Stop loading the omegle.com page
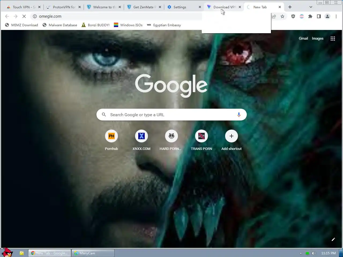The image size is (343, 257). coord(24,16)
